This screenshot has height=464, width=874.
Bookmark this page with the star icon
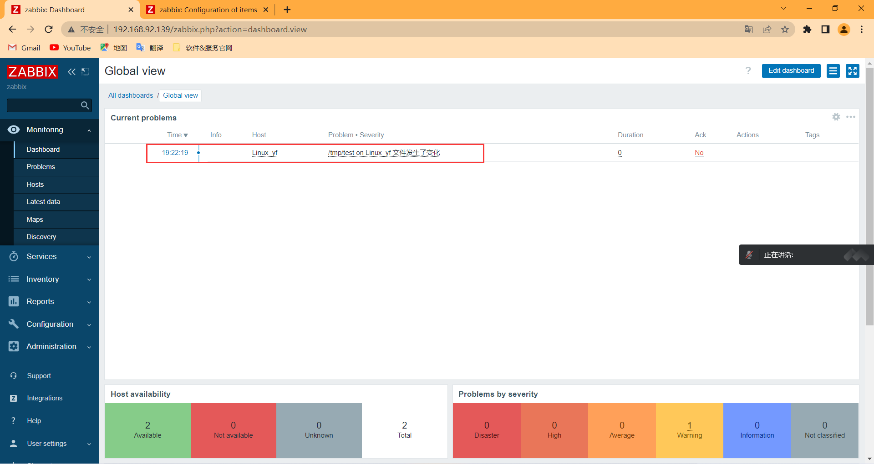[785, 30]
